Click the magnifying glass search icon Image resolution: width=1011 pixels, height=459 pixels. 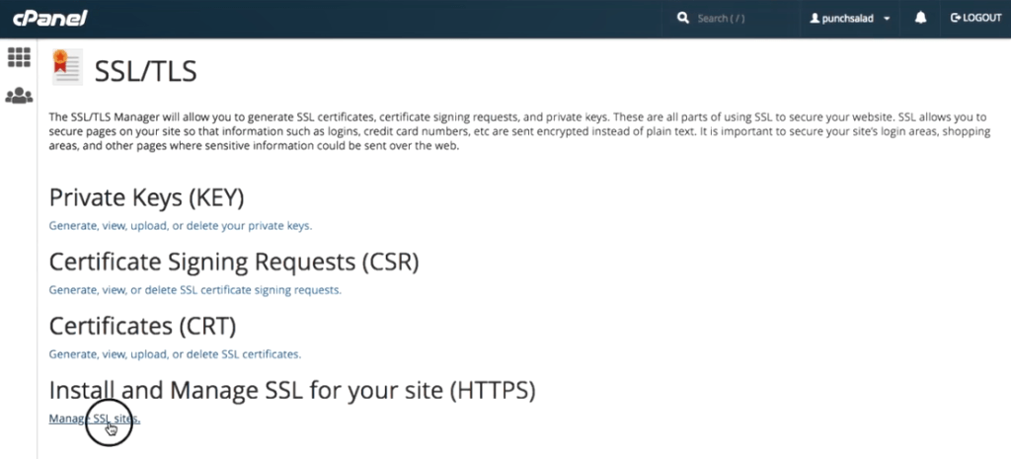click(x=683, y=18)
